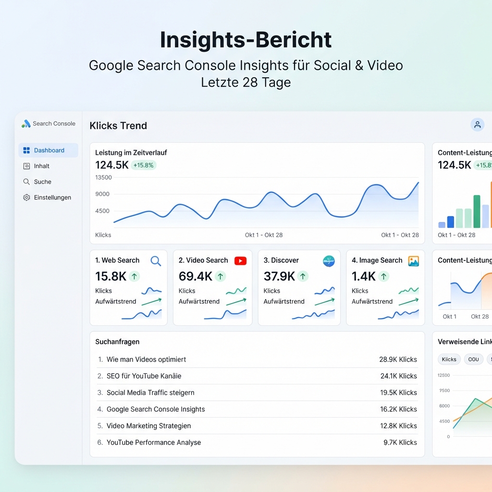Open the 2. Video Search card

[213, 288]
